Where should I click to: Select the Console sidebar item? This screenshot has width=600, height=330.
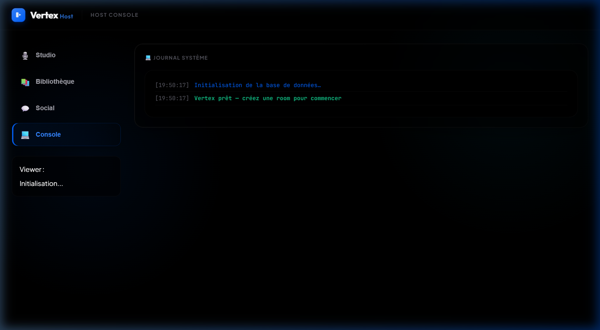click(66, 134)
